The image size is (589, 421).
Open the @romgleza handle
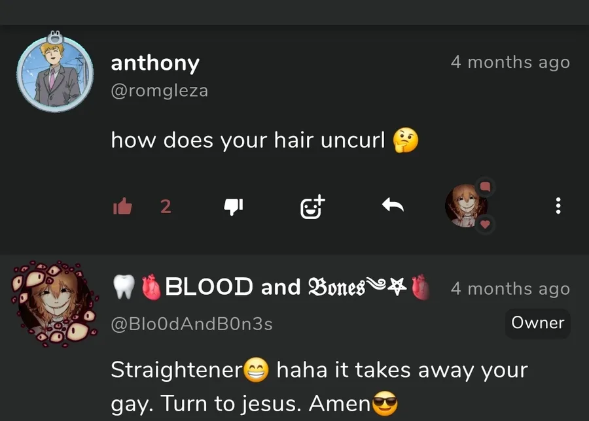[x=159, y=91]
